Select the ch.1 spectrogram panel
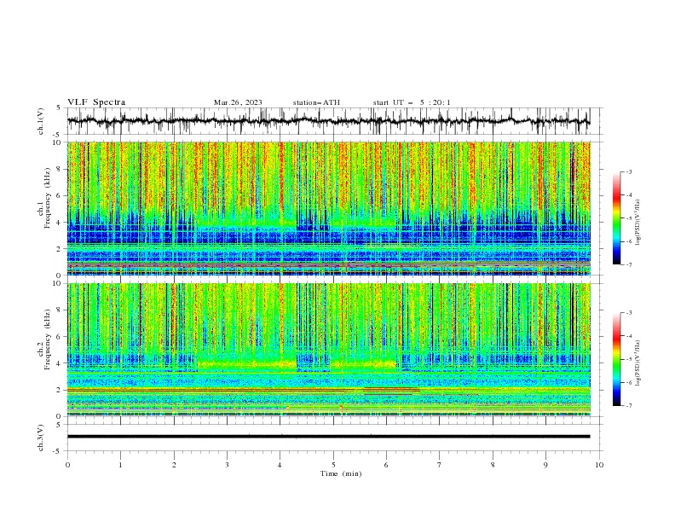The height and width of the screenshot is (522, 675). 328,208
